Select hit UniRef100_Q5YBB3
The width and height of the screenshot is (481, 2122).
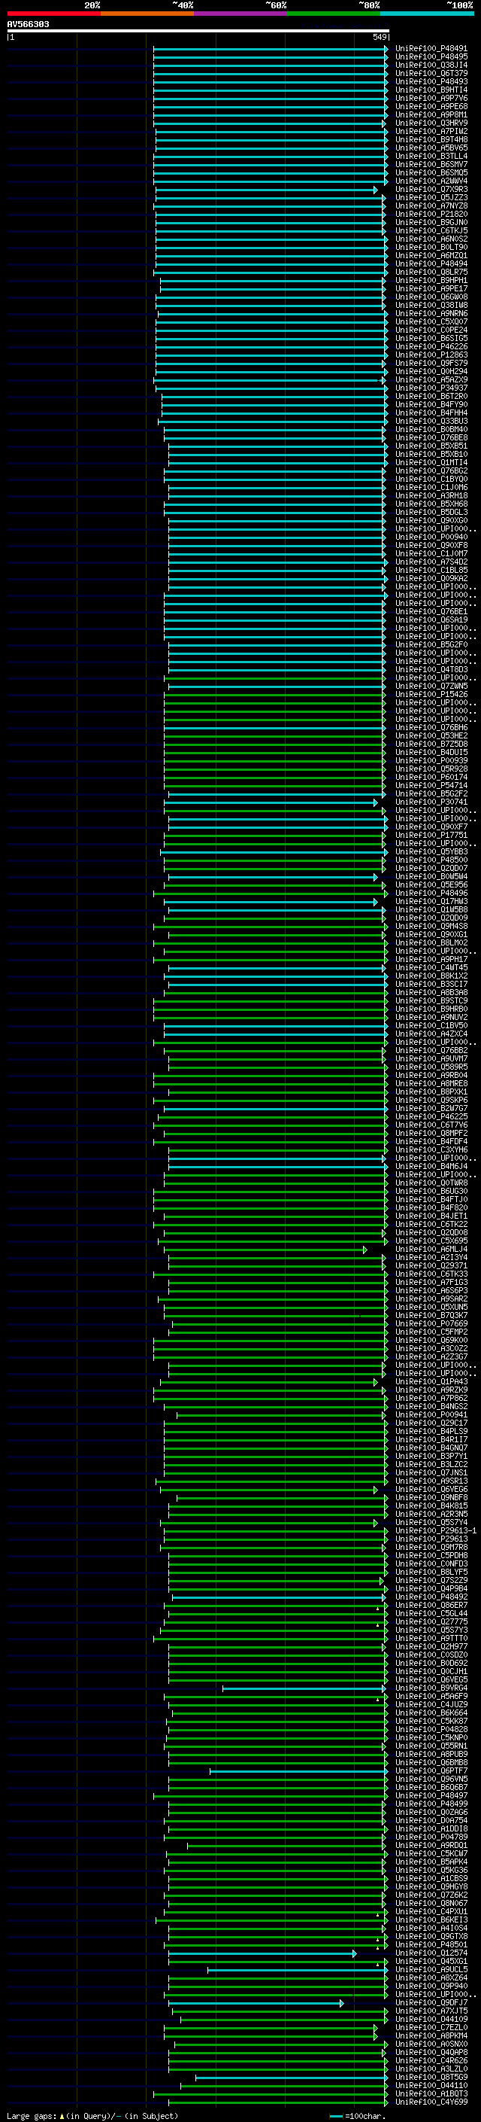431,852
